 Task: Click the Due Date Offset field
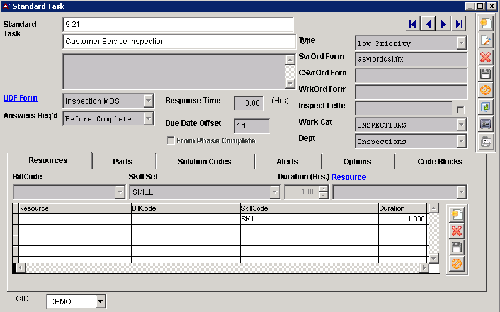pyautogui.click(x=251, y=126)
